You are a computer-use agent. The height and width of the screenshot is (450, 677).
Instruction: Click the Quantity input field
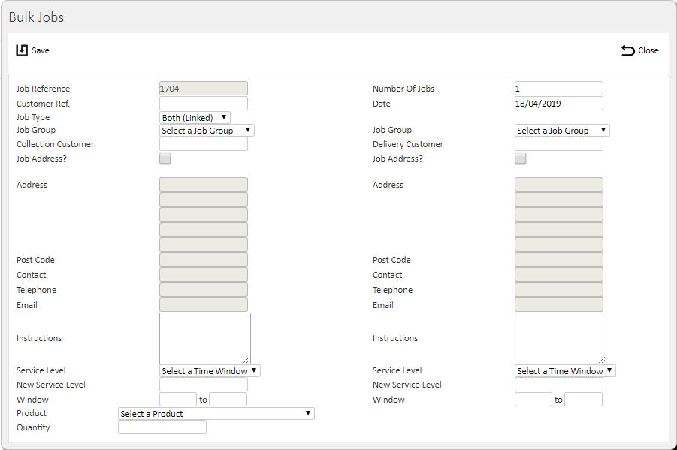tap(162, 427)
